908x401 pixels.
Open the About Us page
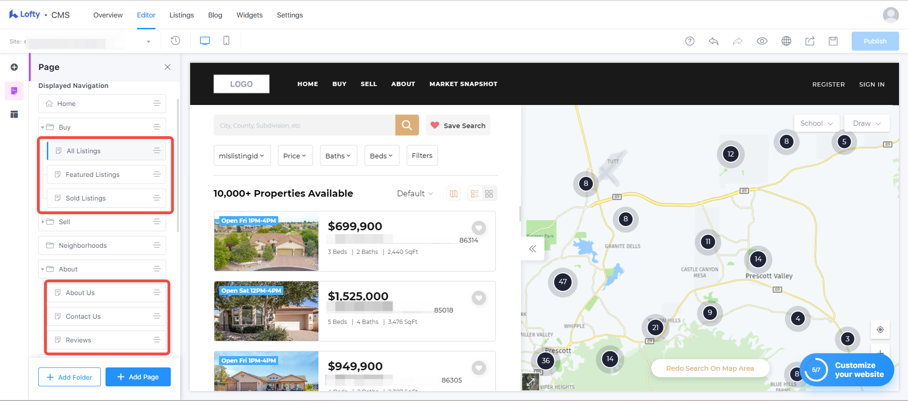click(x=106, y=293)
